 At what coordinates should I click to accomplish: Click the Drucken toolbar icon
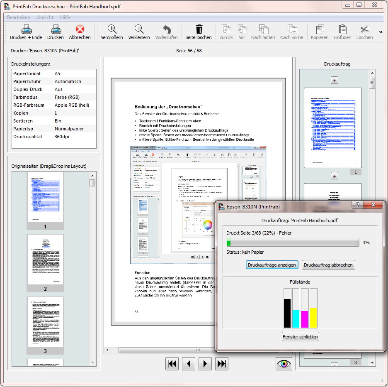pyautogui.click(x=56, y=29)
